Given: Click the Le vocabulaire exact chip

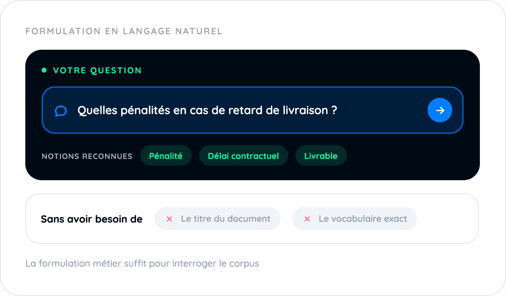Looking at the screenshot, I should pos(354,219).
